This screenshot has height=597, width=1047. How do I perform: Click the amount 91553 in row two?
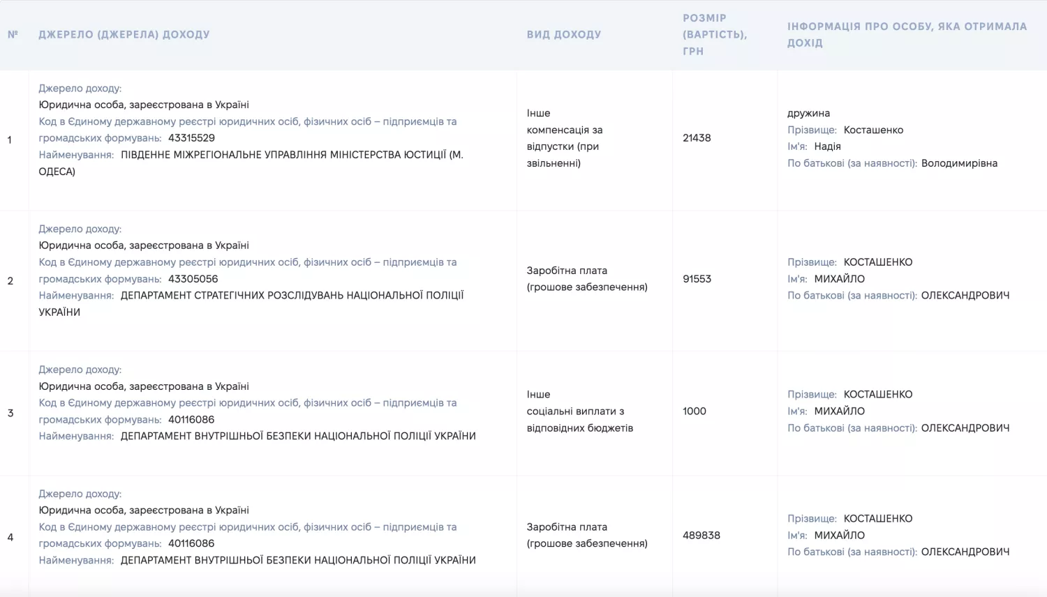tap(697, 279)
